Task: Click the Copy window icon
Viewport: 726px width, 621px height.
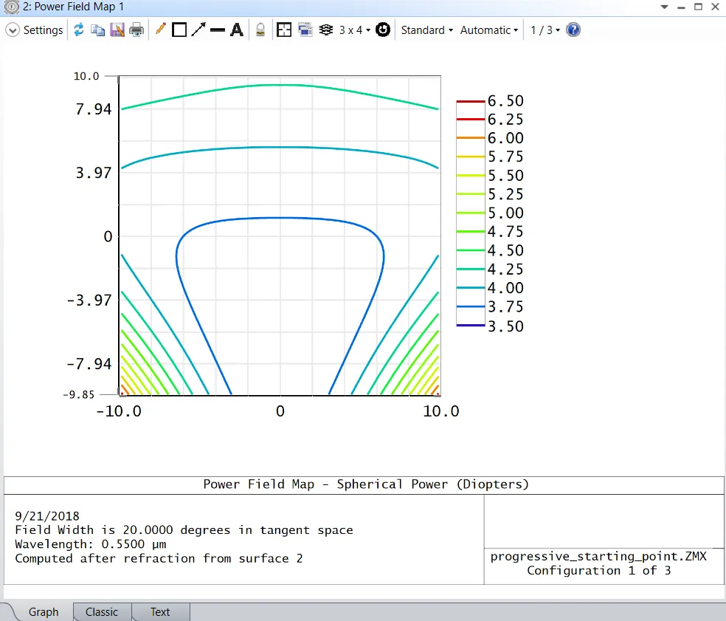Action: click(97, 30)
